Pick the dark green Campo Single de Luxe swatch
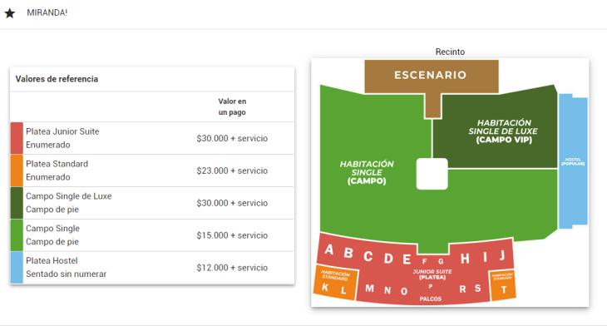The image size is (607, 326). click(x=17, y=203)
